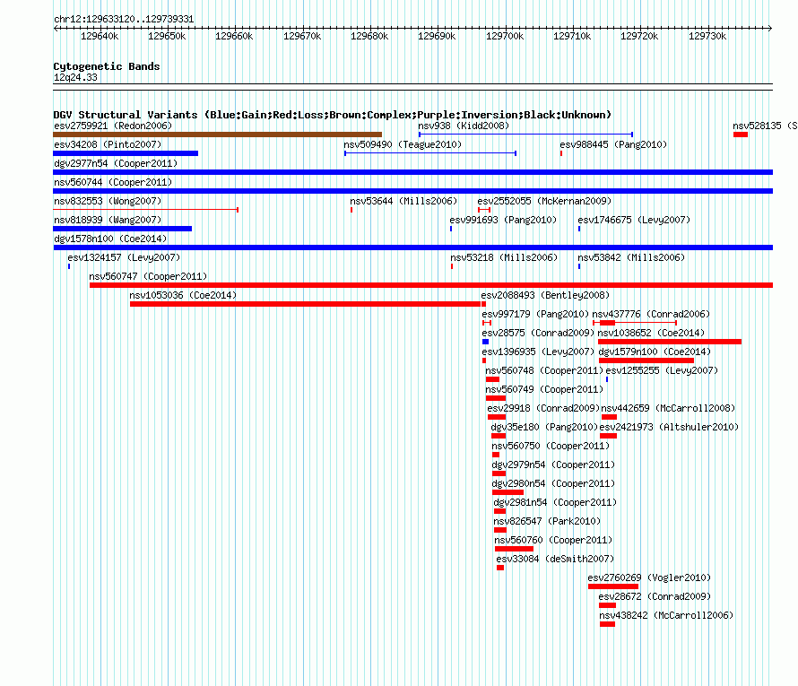Open nsv53644 (Mills2006) label
This screenshot has height=686, width=798.
click(x=403, y=201)
